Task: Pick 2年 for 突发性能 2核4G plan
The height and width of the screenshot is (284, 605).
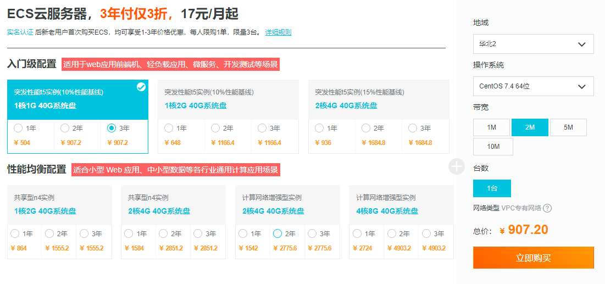Action: 366,128
